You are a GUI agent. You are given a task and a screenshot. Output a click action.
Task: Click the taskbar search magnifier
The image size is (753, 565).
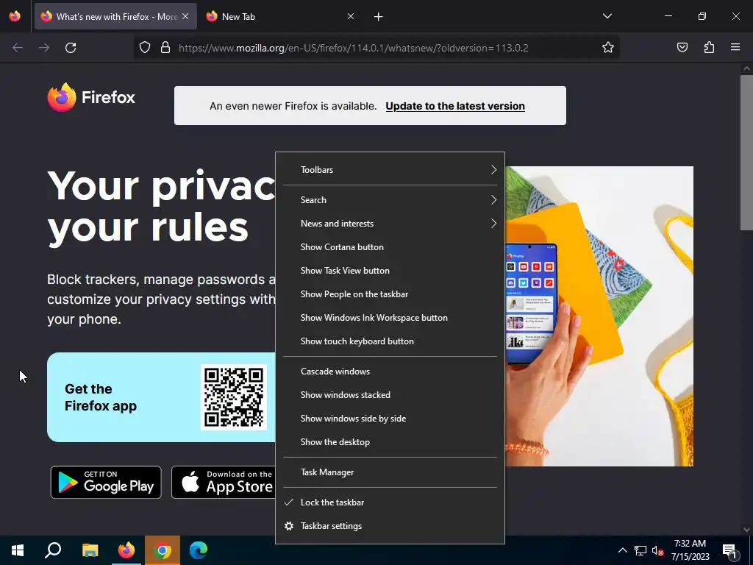pyautogui.click(x=53, y=550)
